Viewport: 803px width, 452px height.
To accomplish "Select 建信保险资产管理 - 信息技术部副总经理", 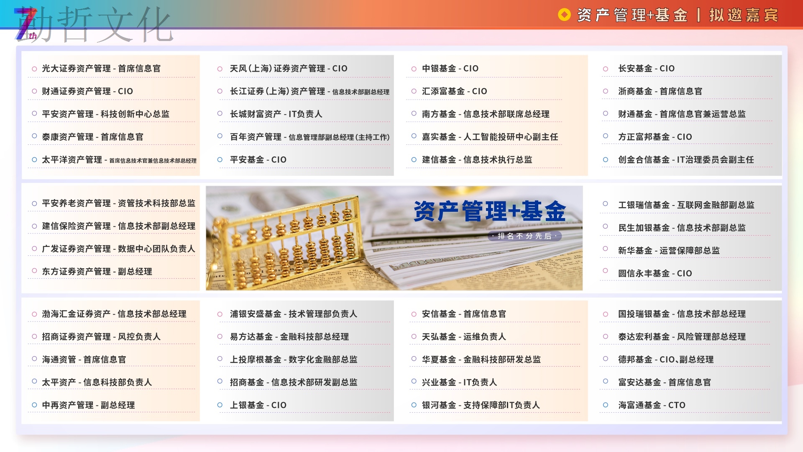I will [119, 226].
